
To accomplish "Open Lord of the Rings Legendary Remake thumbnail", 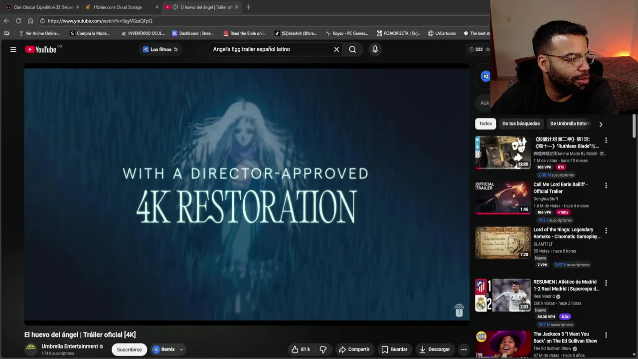I will [x=502, y=243].
